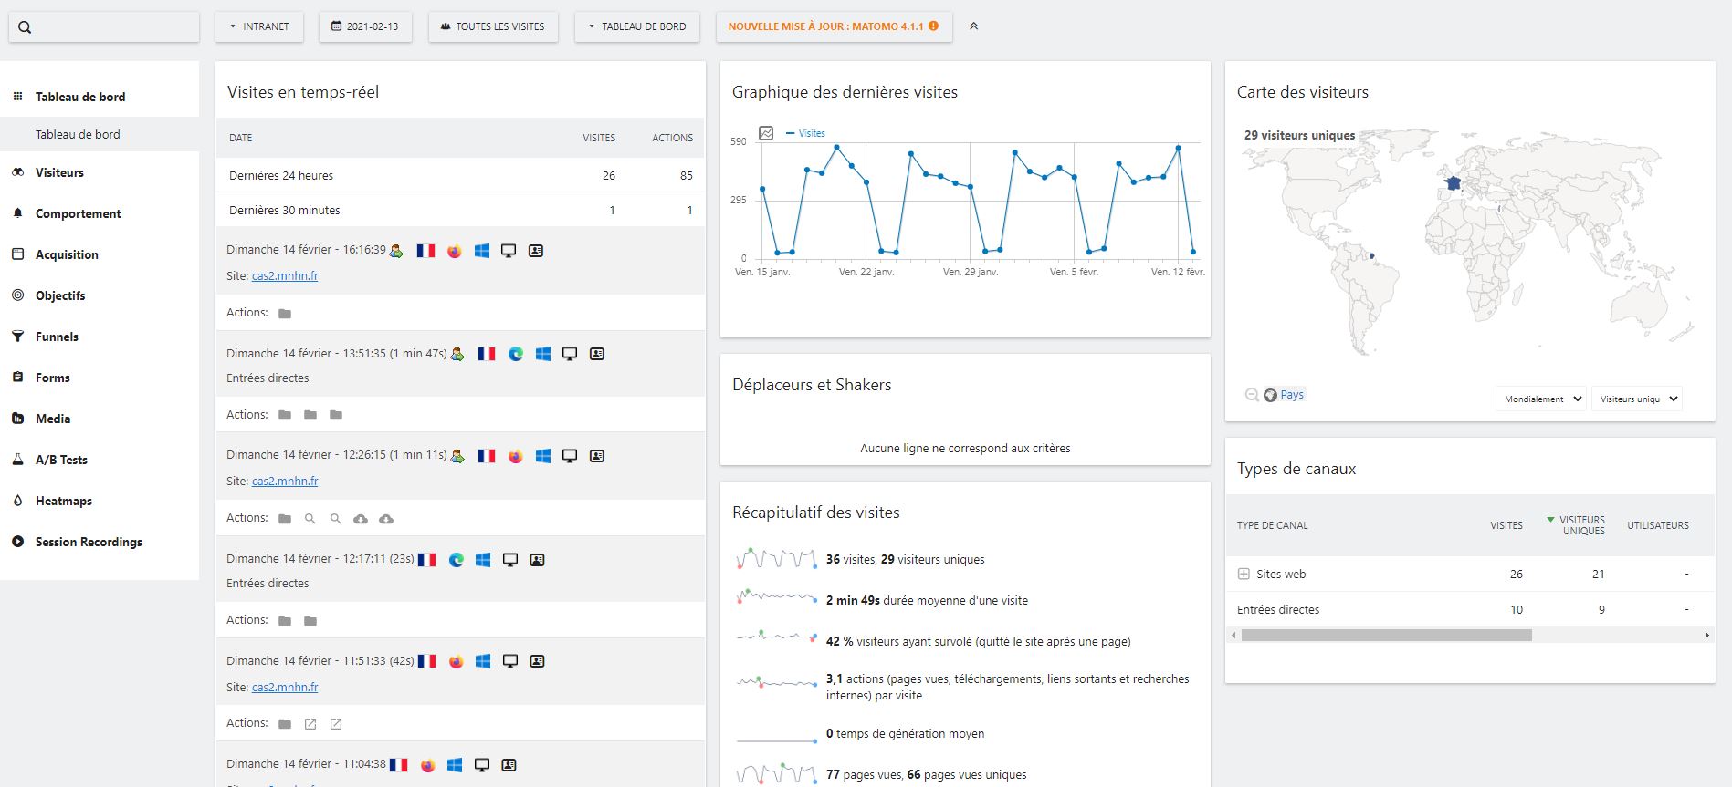Click the Session Recordings play icon
Screen dimensions: 1732x787
pyautogui.click(x=17, y=542)
